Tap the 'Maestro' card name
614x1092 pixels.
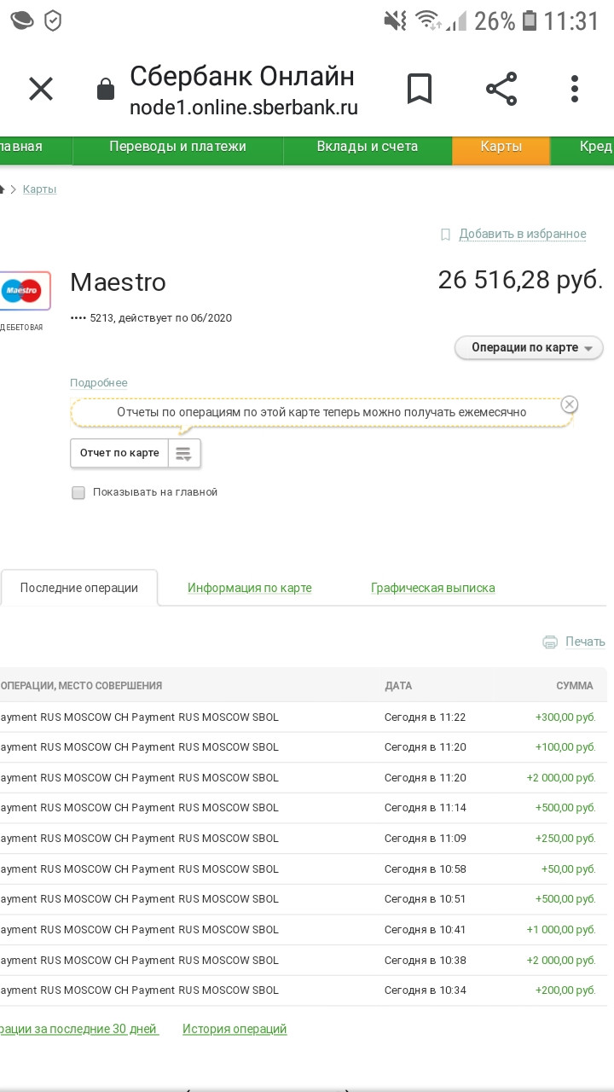(118, 282)
